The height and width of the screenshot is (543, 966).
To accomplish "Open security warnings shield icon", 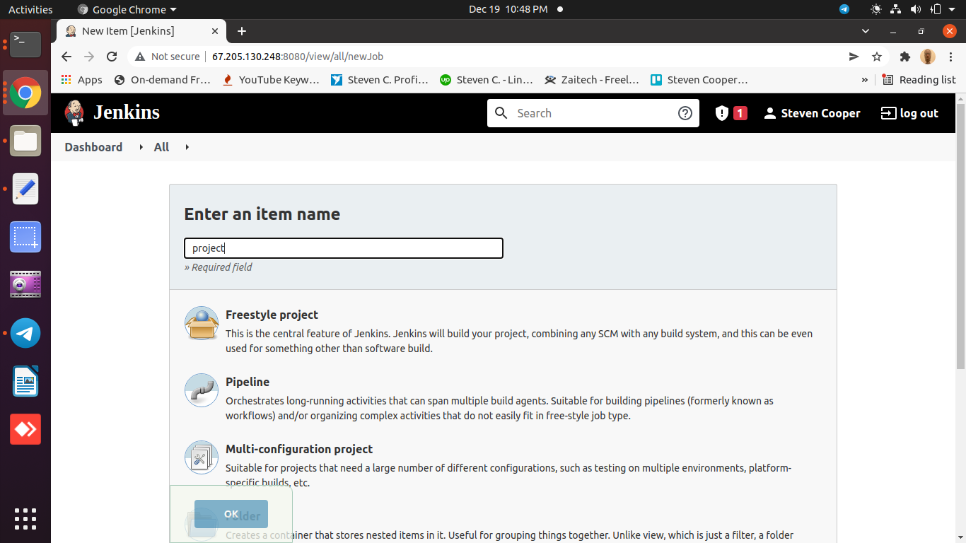I will click(721, 113).
